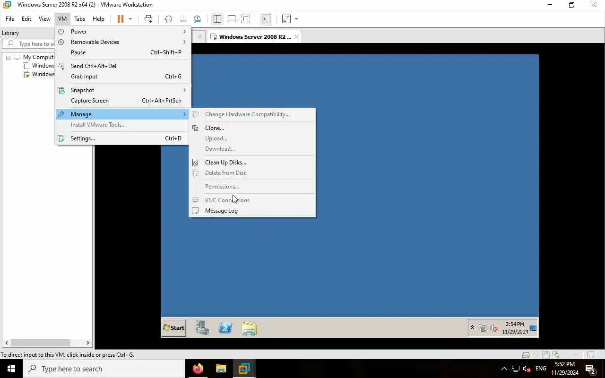Click the orange Pause VM toolbar button

(121, 19)
